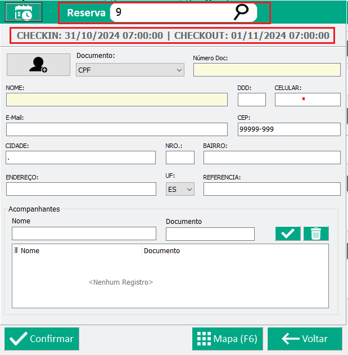The height and width of the screenshot is (355, 348).
Task: Click the magnifier search icon beside Reserva
Action: pos(241,12)
